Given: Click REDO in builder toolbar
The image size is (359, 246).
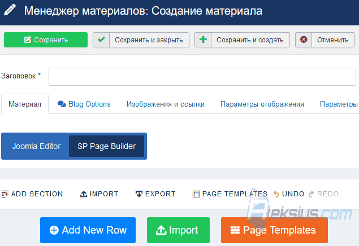Looking at the screenshot, I should click(323, 194).
